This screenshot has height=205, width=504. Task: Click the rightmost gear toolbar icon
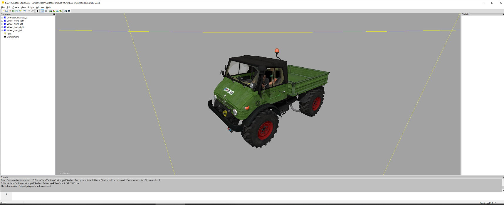69,11
